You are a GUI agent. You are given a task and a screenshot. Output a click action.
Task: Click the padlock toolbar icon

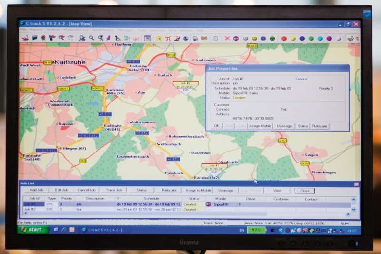point(195,39)
